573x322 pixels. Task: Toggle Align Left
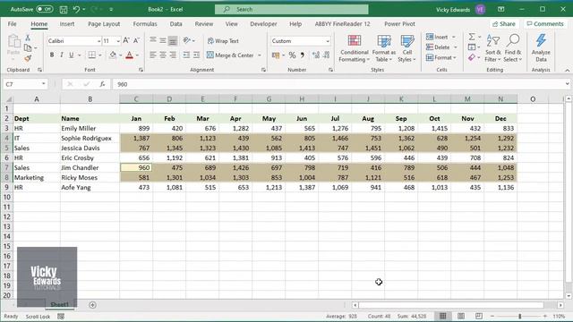click(153, 55)
